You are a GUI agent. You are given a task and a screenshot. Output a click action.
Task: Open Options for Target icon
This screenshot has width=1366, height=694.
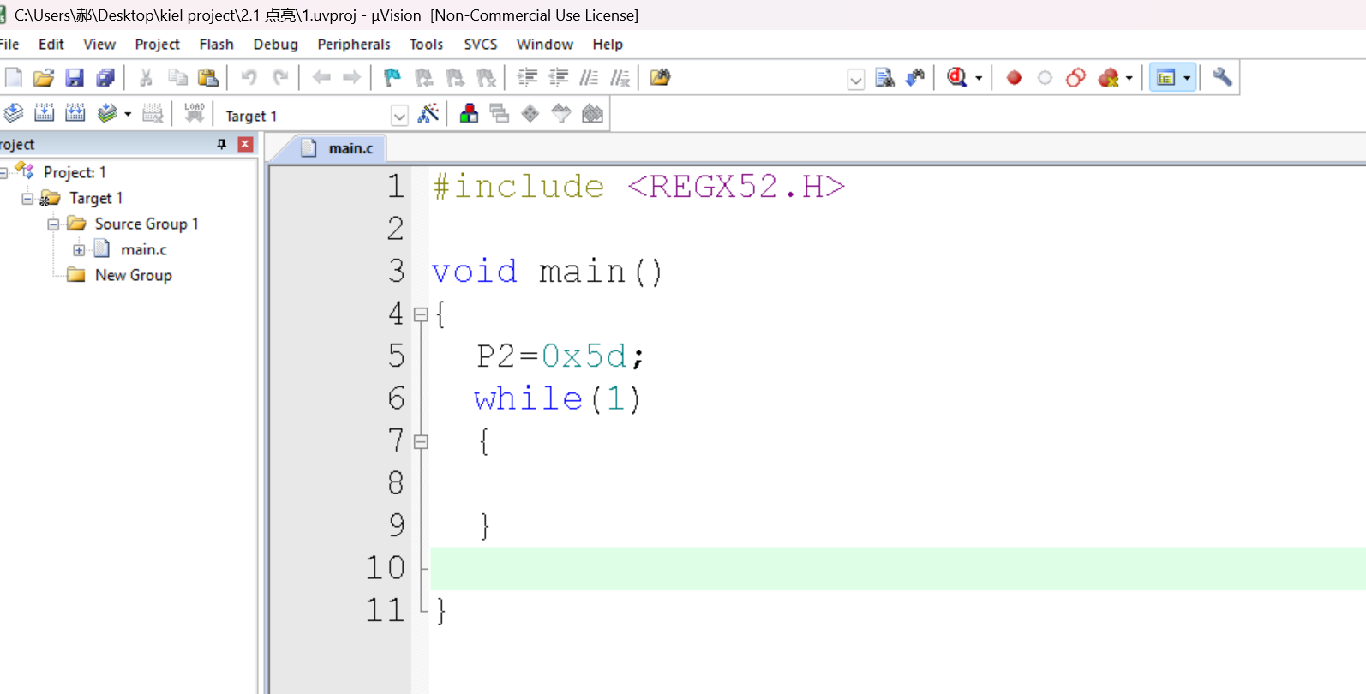(x=428, y=113)
